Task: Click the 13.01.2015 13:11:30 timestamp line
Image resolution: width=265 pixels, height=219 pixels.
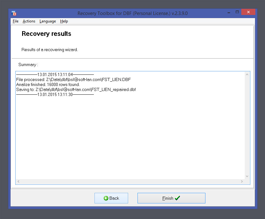Action: (x=55, y=94)
